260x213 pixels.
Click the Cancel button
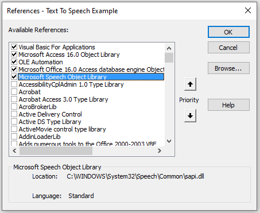(228, 48)
